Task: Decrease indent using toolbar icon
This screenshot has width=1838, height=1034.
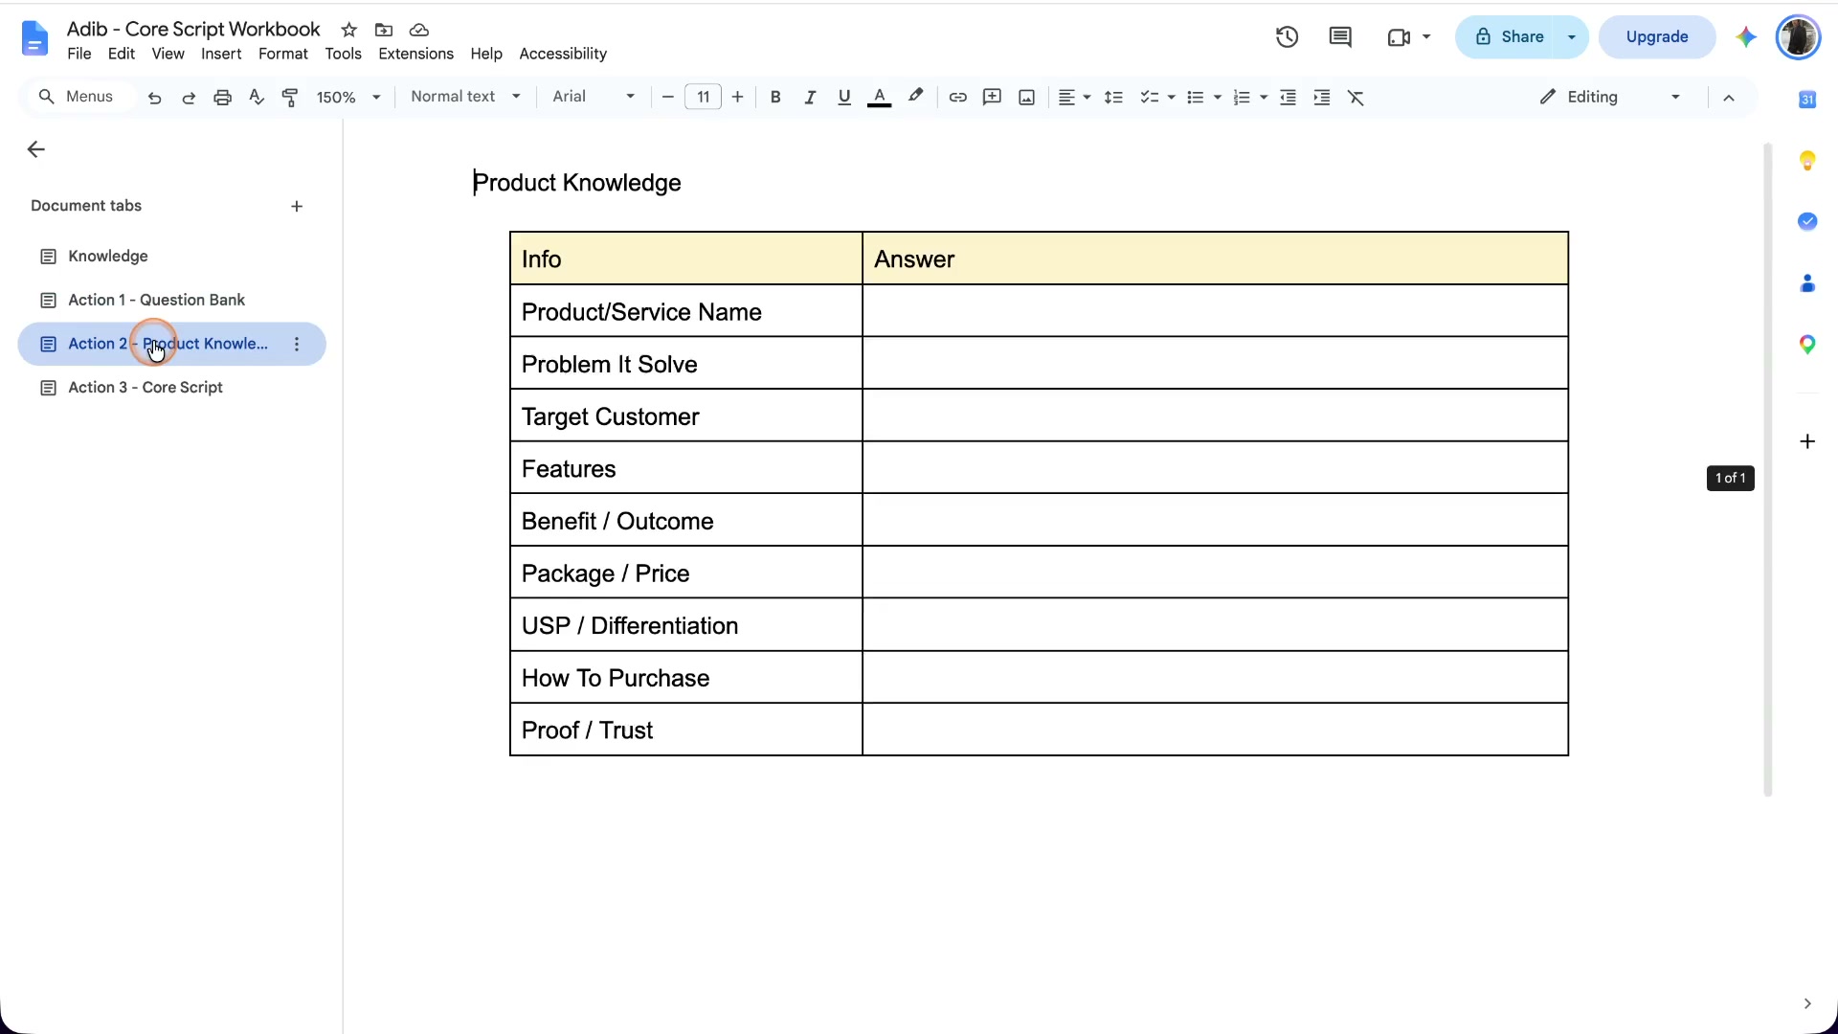Action: coord(1288,98)
